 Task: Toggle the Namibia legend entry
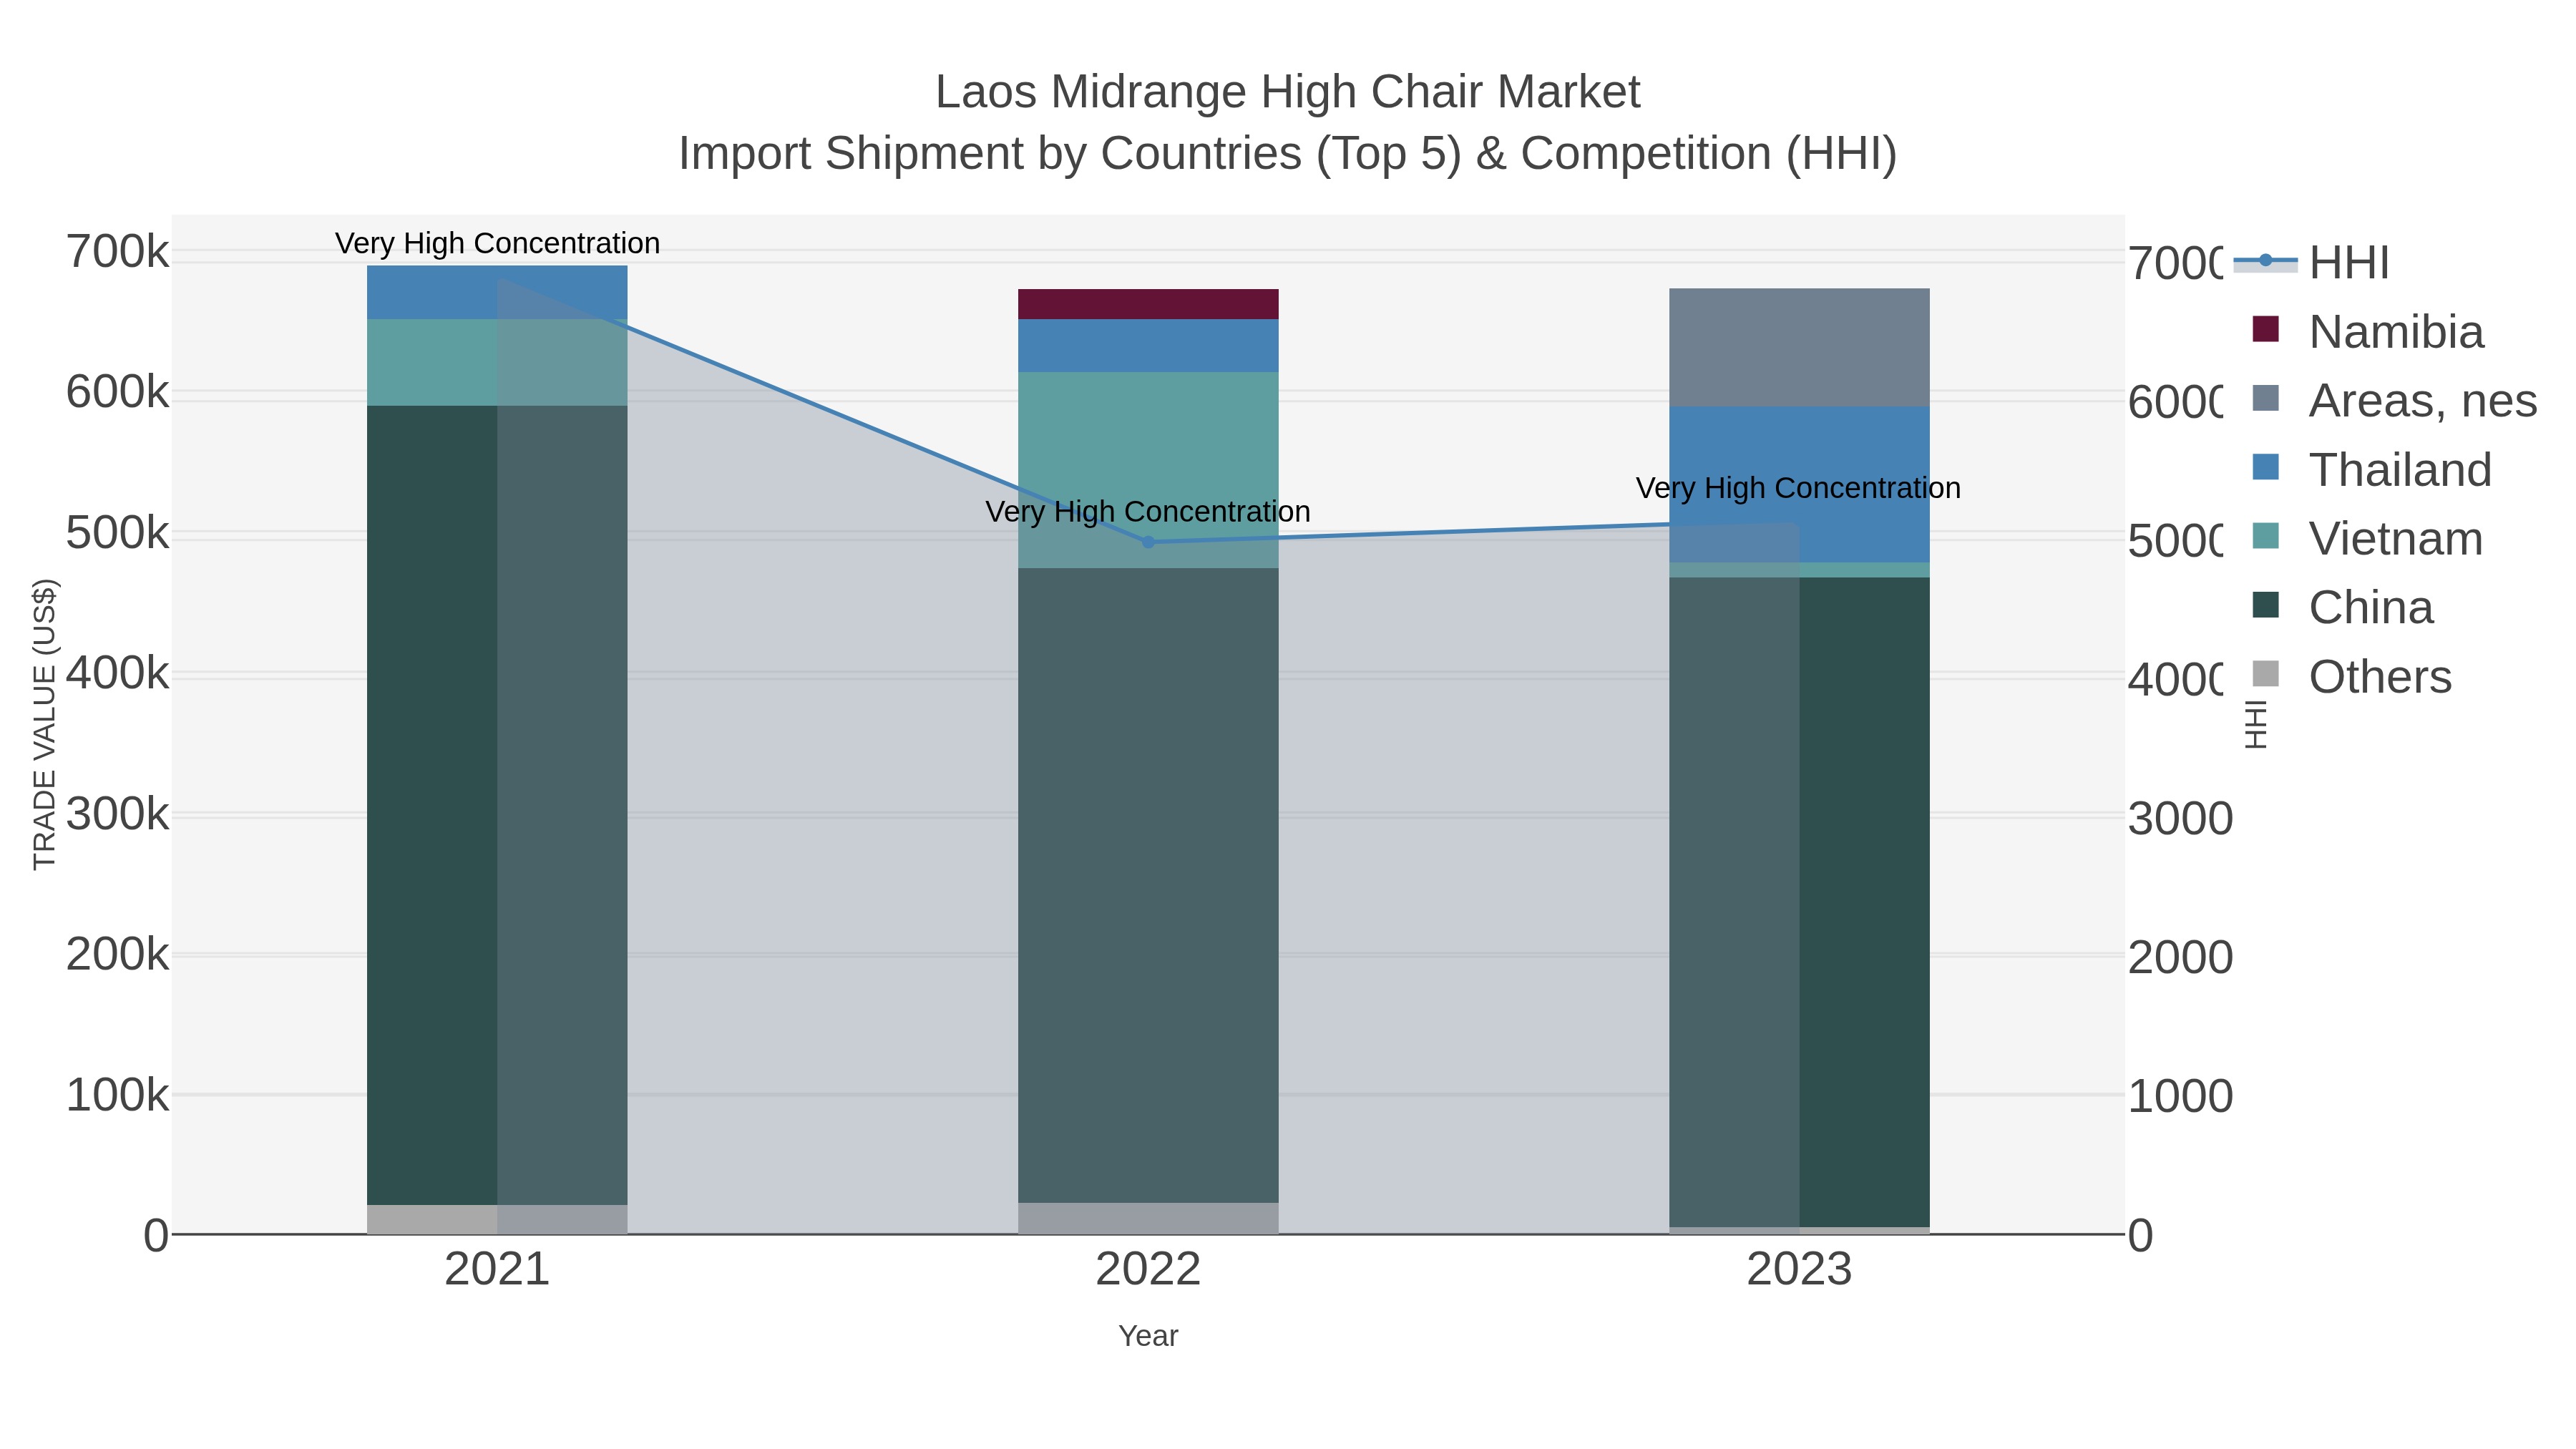coord(2368,331)
